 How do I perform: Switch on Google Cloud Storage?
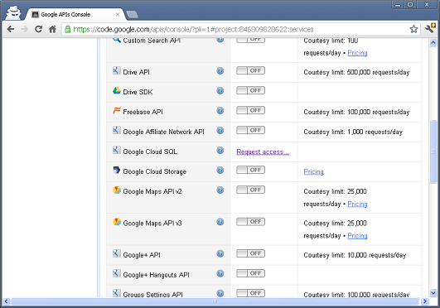pos(250,170)
